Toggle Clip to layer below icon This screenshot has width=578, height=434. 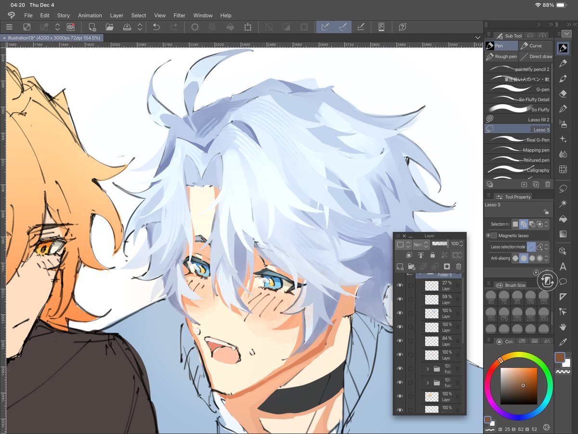[x=409, y=255]
